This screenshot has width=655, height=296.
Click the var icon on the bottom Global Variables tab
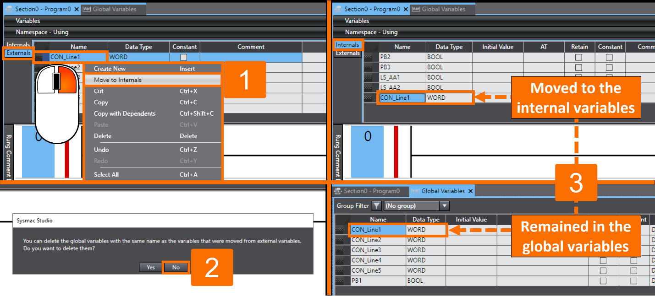pos(416,191)
